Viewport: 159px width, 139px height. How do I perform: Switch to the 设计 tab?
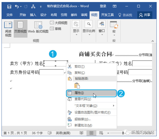click(43, 15)
